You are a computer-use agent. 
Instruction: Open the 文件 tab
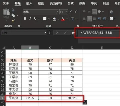(6, 3)
